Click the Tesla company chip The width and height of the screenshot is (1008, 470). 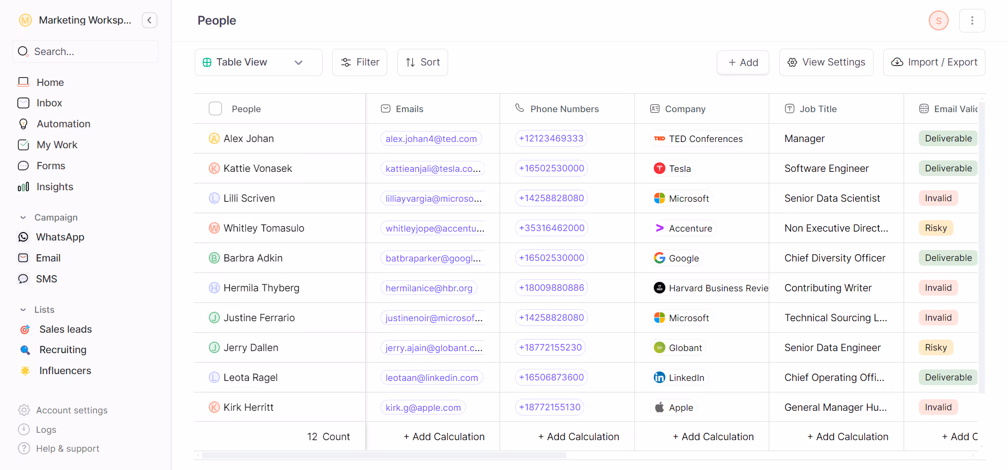click(x=673, y=168)
